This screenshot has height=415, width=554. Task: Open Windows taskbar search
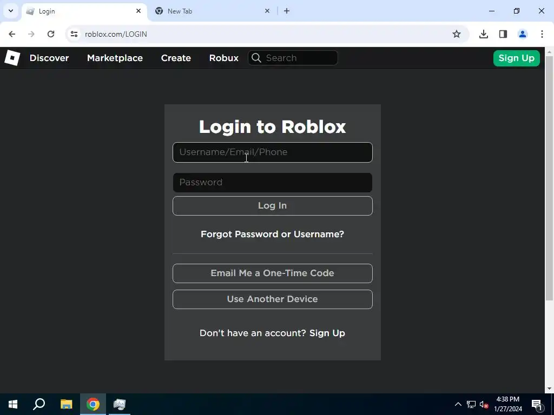(x=39, y=404)
